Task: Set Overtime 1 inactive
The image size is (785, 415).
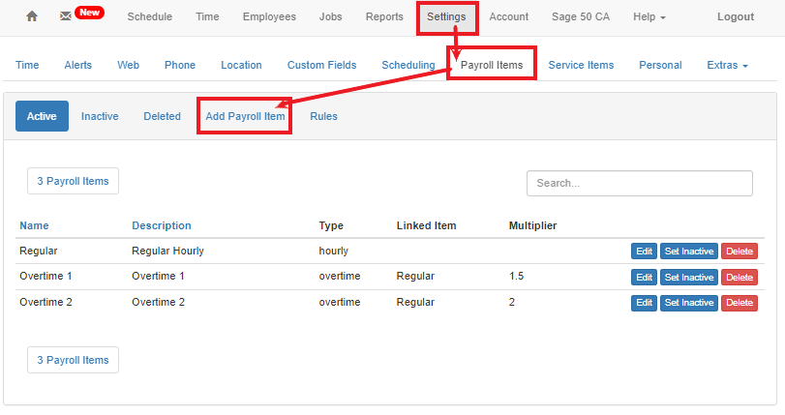Action: tap(689, 278)
